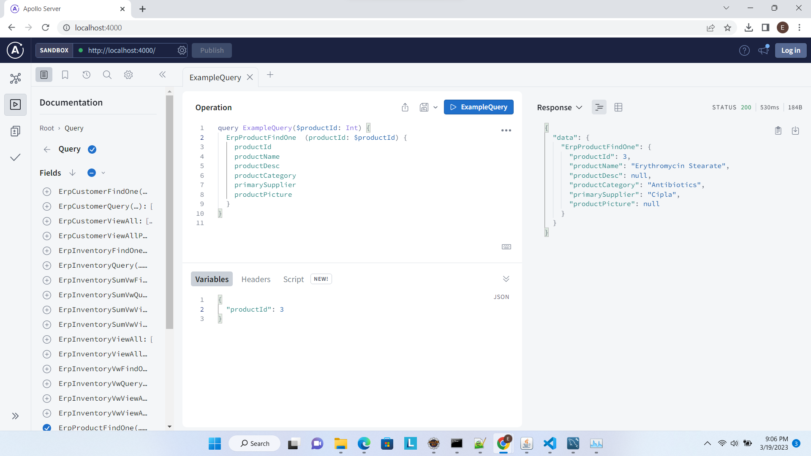
Task: Collapse the variables panel chevron
Action: tap(506, 279)
